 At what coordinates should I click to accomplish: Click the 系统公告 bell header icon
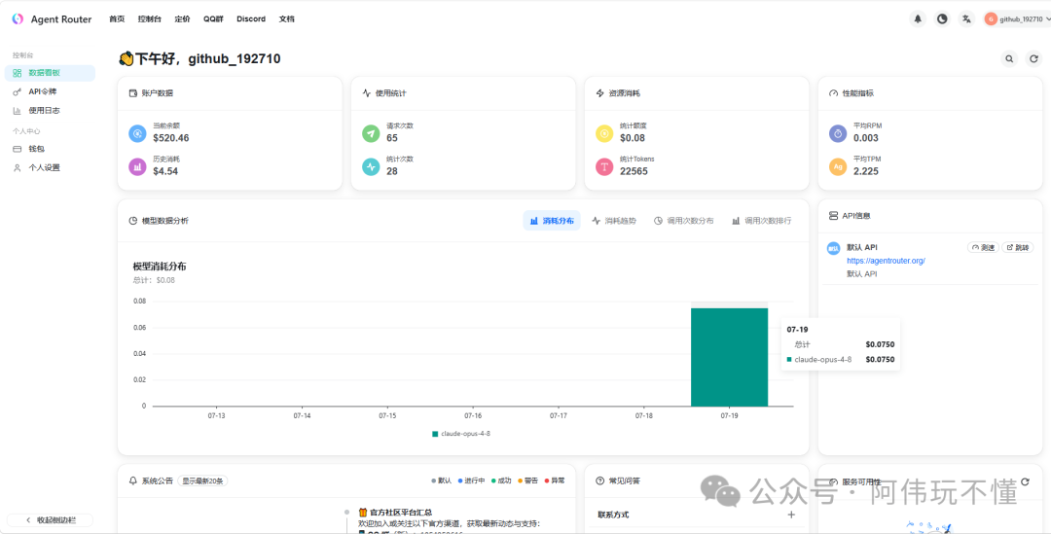point(133,481)
